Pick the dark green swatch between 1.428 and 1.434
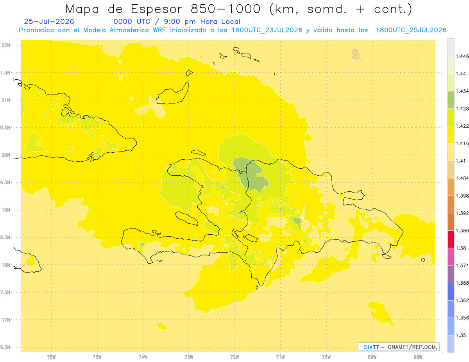 [451, 100]
